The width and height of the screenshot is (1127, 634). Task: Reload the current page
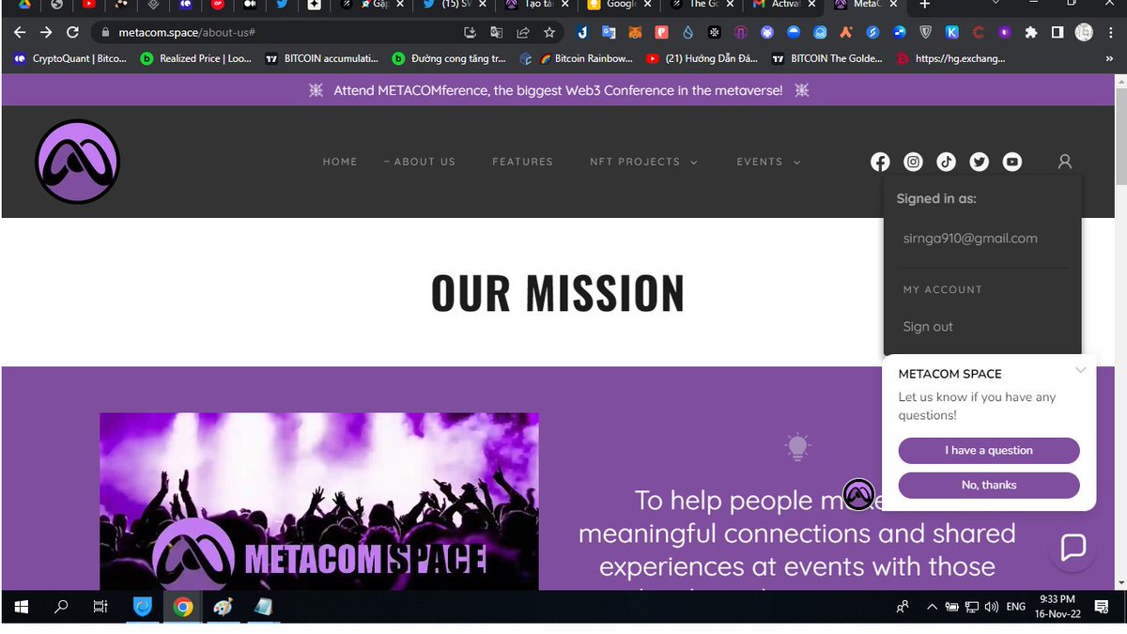[72, 32]
